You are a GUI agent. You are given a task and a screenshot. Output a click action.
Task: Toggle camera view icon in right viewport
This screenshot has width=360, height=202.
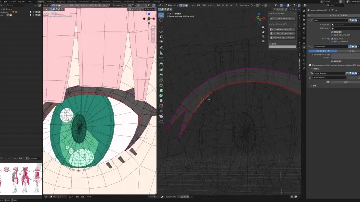(263, 36)
